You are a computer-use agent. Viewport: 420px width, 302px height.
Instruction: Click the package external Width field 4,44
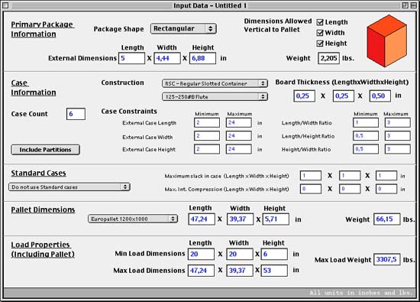[x=167, y=58]
